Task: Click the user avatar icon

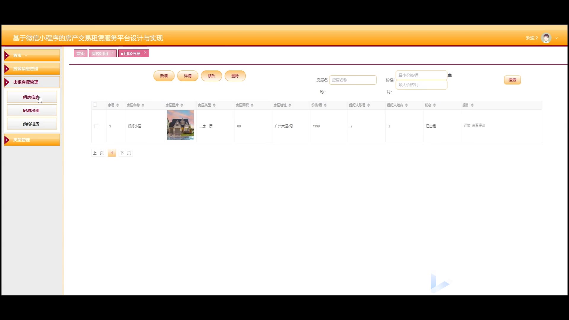Action: point(546,38)
